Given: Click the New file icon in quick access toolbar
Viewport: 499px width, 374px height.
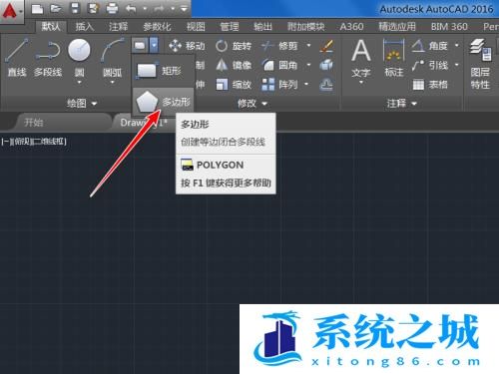Looking at the screenshot, I should coord(37,8).
